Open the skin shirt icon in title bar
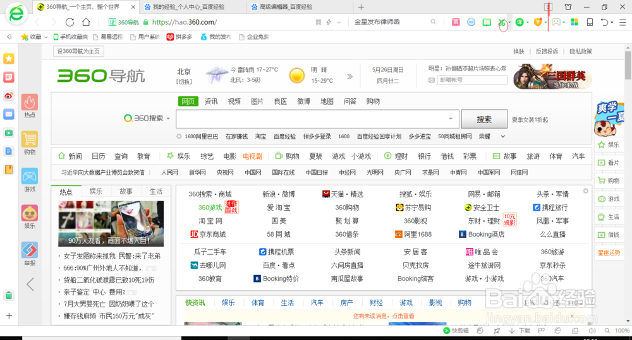The height and width of the screenshot is (340, 632). pos(568,7)
